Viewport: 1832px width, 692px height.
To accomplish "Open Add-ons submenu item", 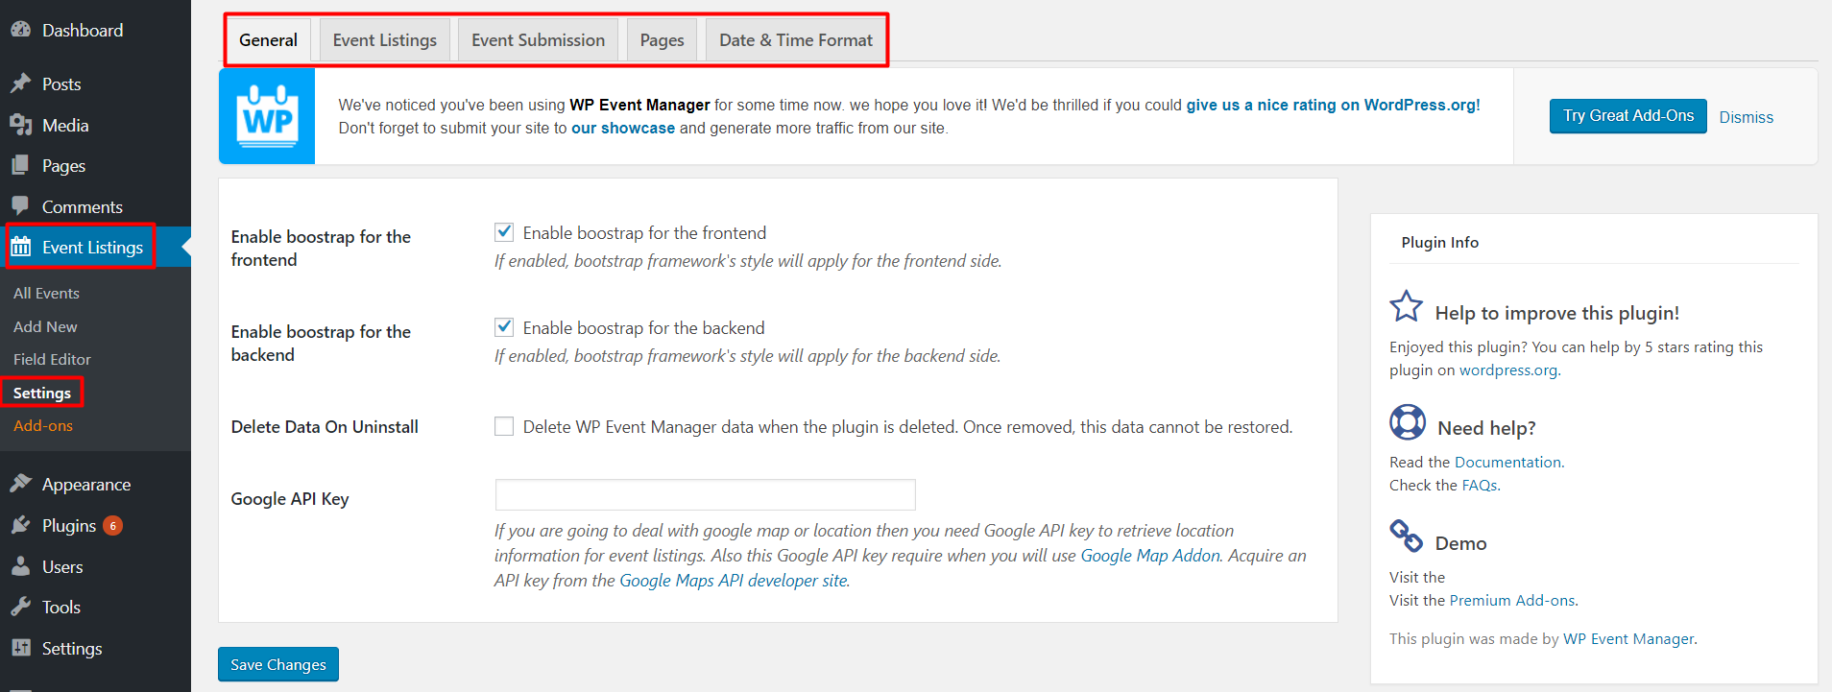I will coord(43,425).
